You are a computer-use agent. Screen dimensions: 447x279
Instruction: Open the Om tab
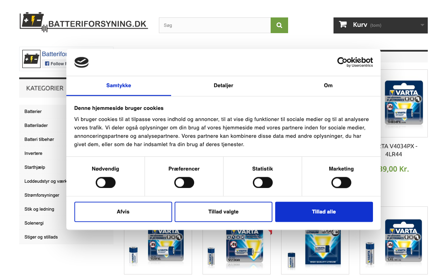(x=328, y=86)
